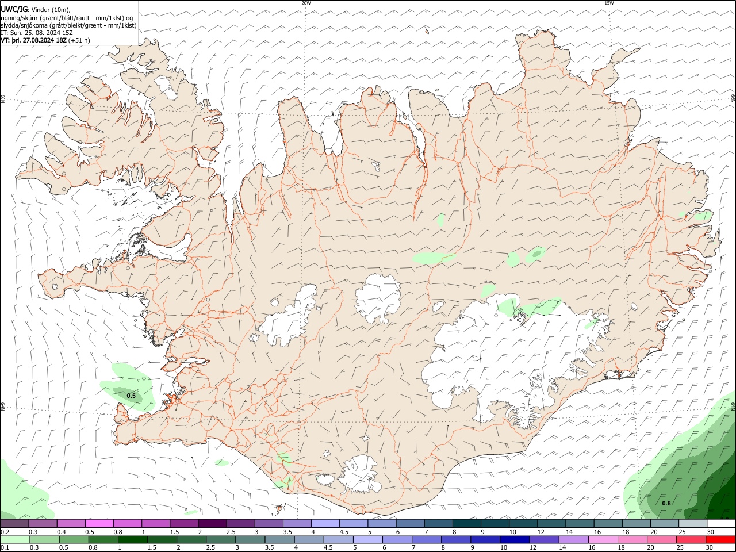Click the 0.1 label under the green legend row

pos(4,548)
